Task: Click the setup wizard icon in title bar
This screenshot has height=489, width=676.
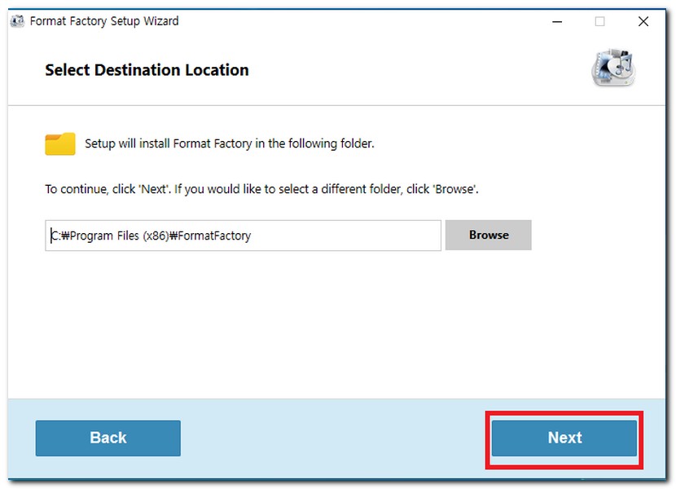Action: (17, 21)
